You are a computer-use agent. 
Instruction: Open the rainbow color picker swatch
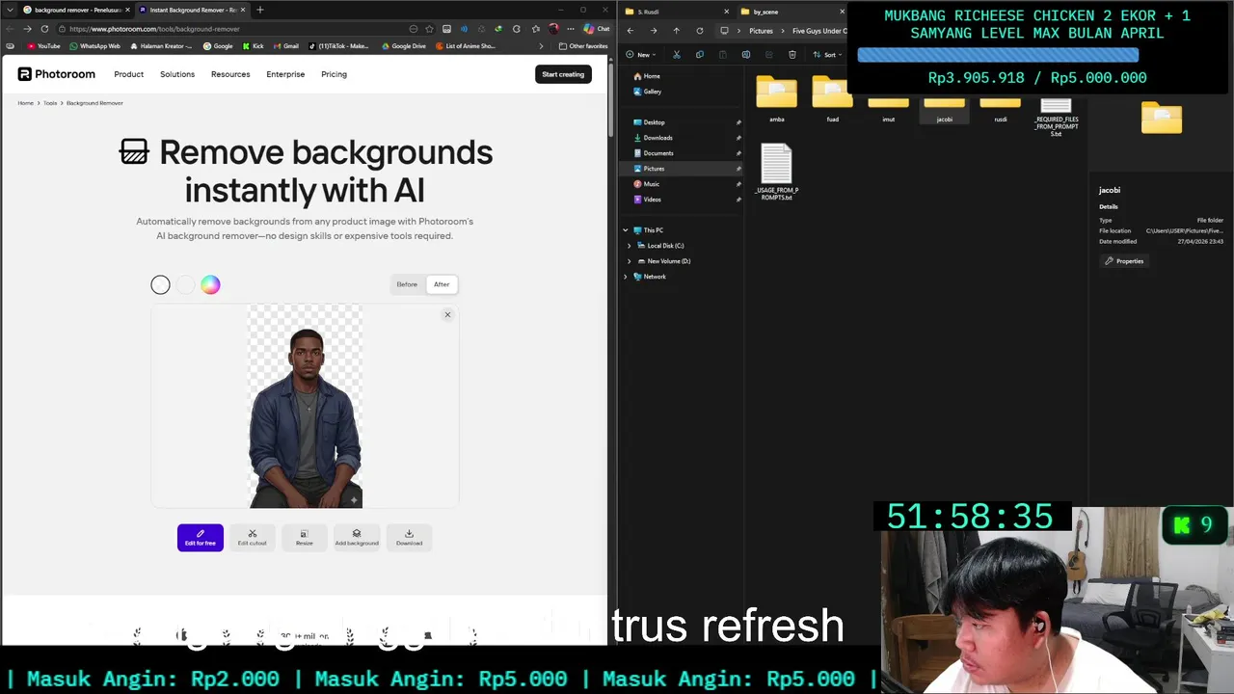click(210, 284)
